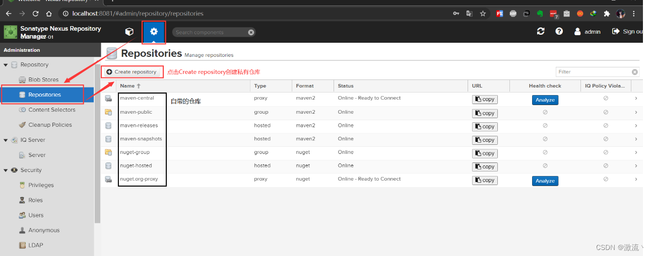651x256 pixels.
Task: Copy URL of maven-public repository
Action: pyautogui.click(x=485, y=113)
